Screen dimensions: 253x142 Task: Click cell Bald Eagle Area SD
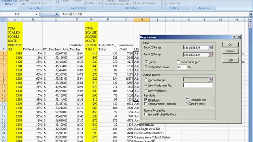coord(147,129)
